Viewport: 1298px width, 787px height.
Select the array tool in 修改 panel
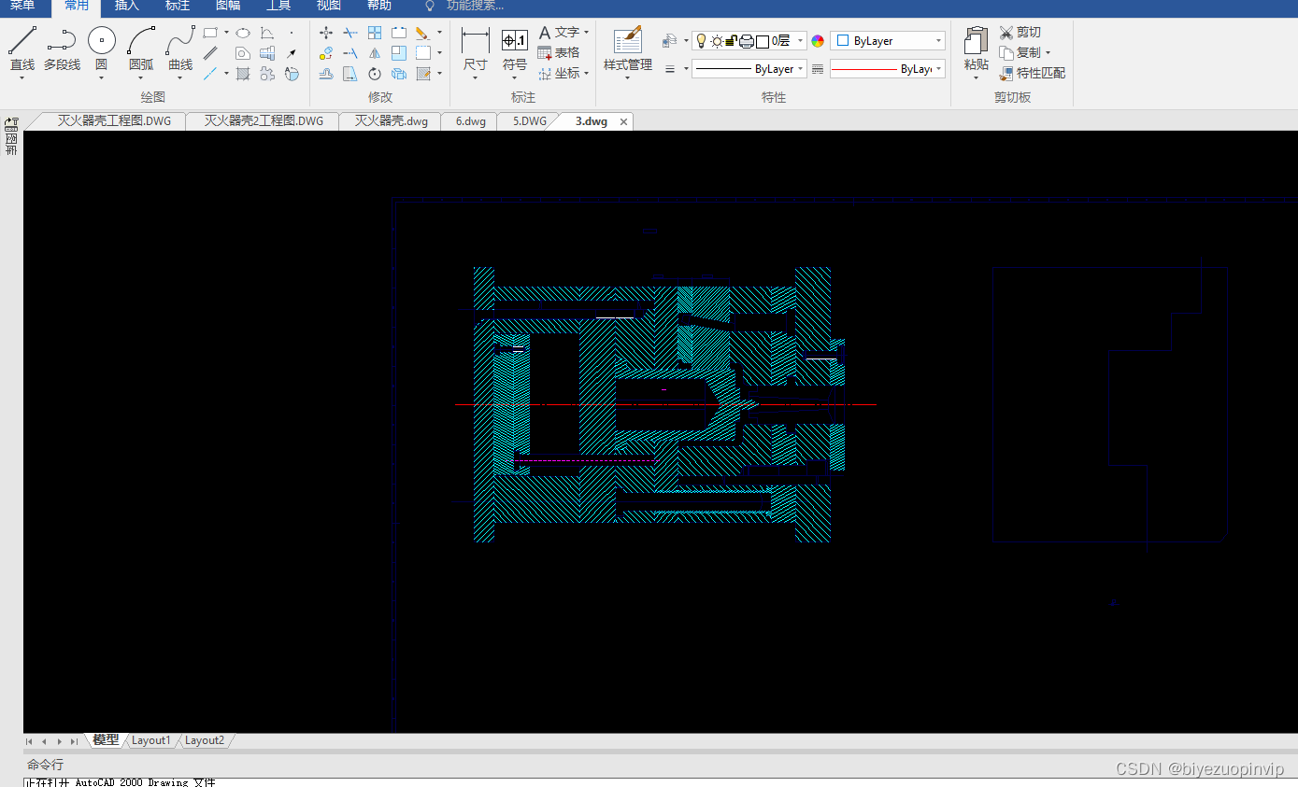coord(375,33)
